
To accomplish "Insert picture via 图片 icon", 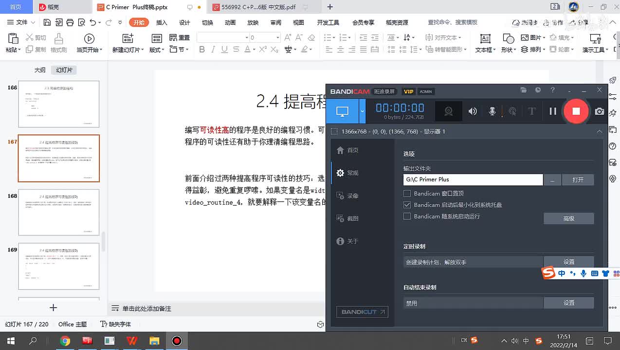I will (525, 37).
